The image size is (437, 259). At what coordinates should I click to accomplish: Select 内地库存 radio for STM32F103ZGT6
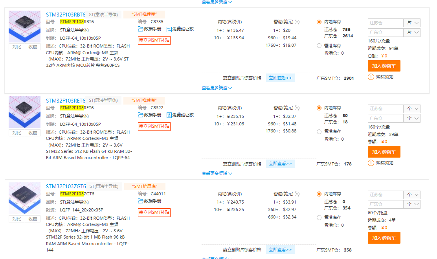319,194
